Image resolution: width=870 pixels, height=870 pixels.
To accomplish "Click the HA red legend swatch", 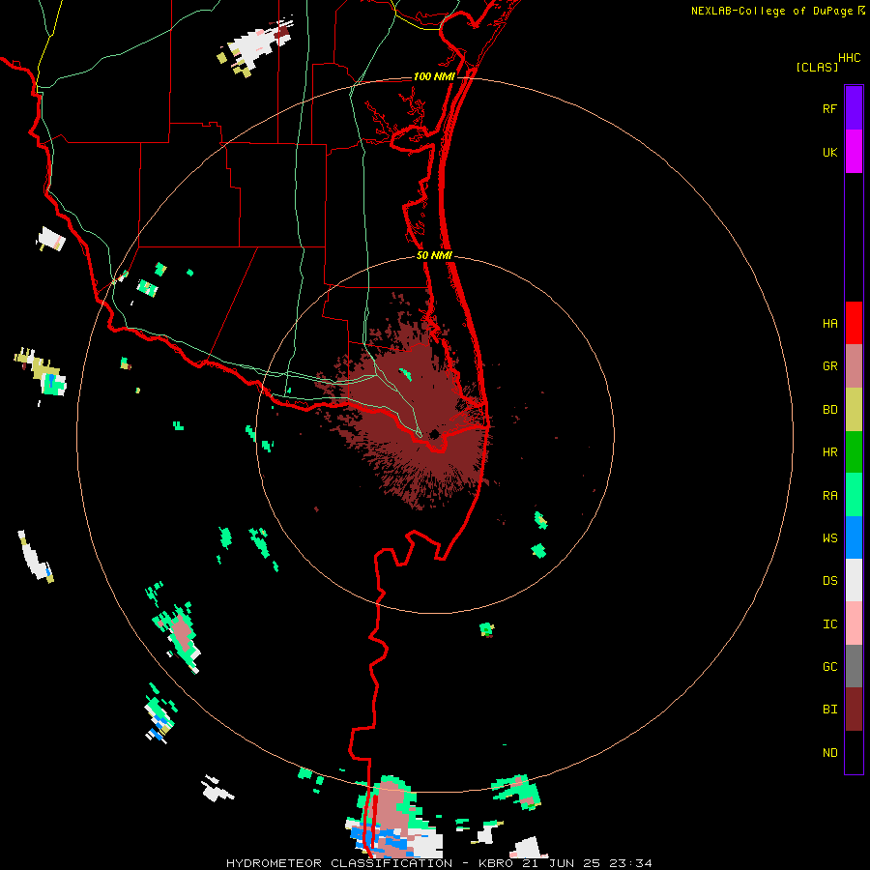I will click(x=854, y=323).
